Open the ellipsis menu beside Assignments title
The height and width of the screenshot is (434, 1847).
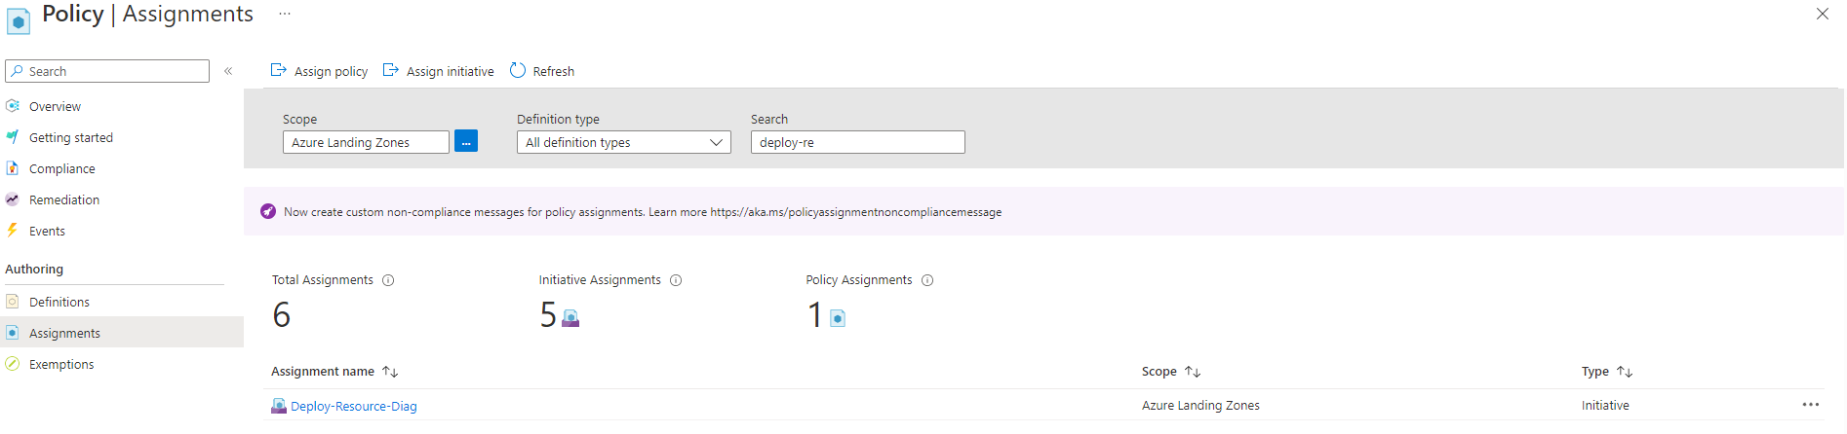[x=284, y=14]
